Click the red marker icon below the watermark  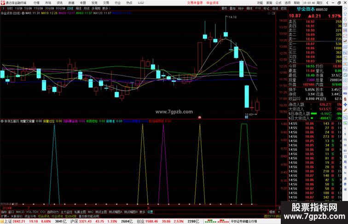[x=199, y=117]
